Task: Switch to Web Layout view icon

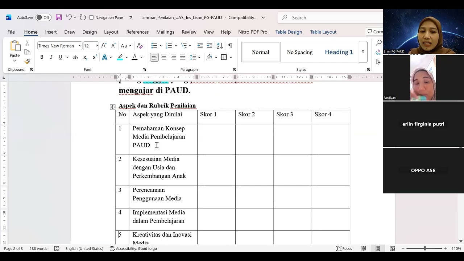Action: 392,248
